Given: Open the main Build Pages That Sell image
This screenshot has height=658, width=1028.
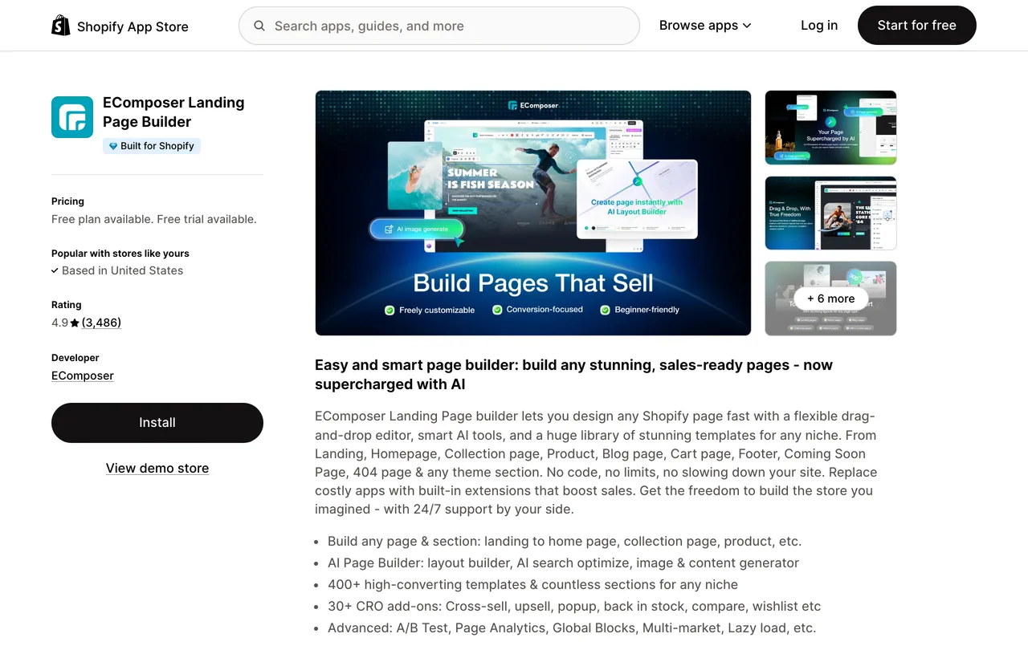Looking at the screenshot, I should (533, 213).
